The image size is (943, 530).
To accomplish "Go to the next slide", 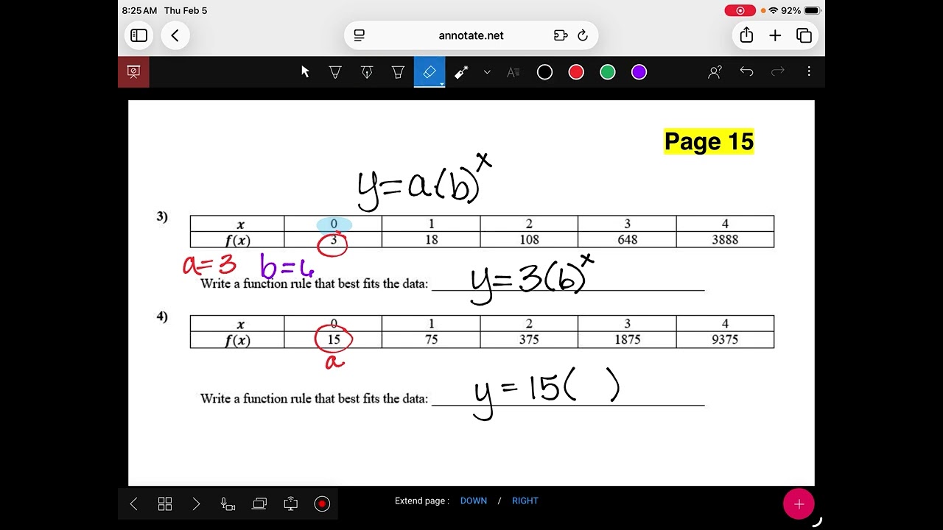I will click(196, 504).
